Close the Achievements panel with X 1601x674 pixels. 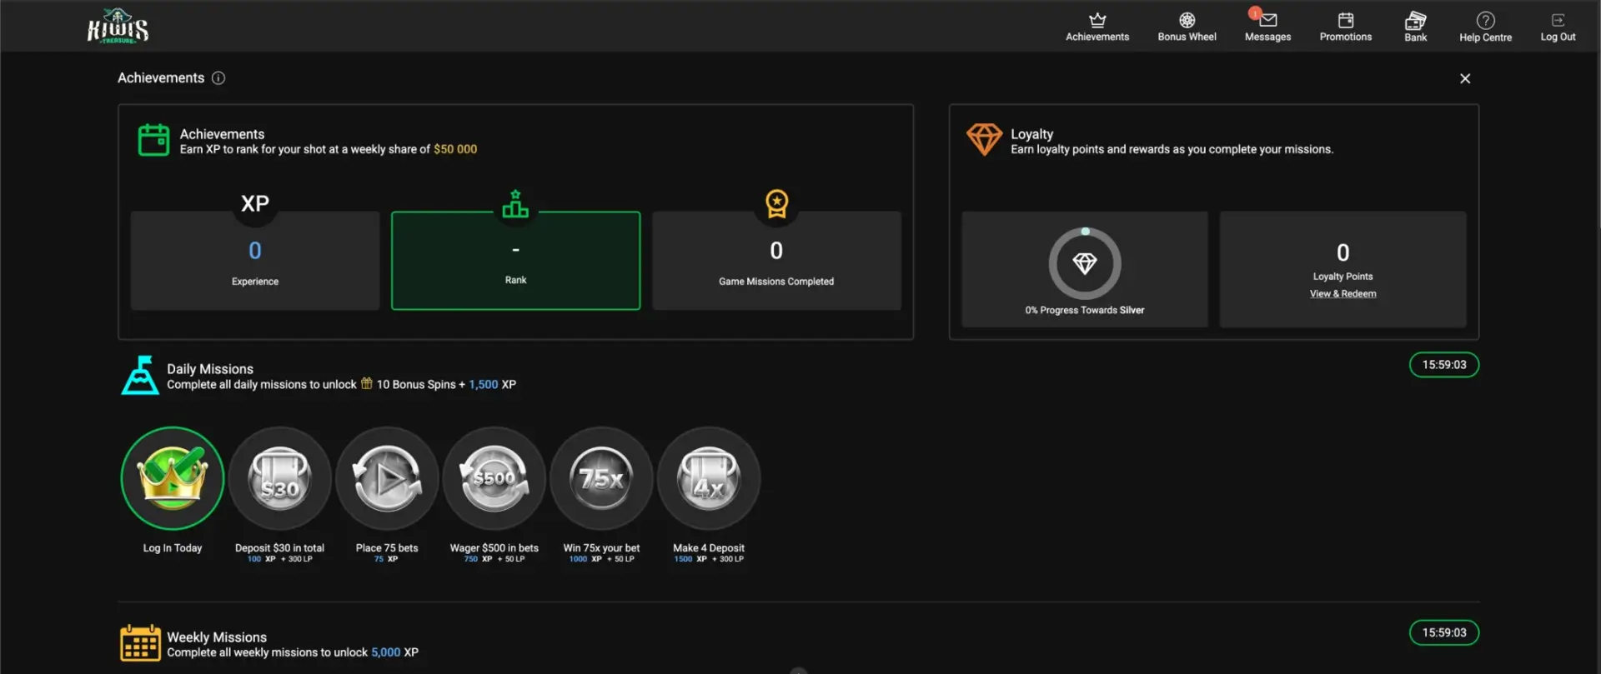[1465, 78]
